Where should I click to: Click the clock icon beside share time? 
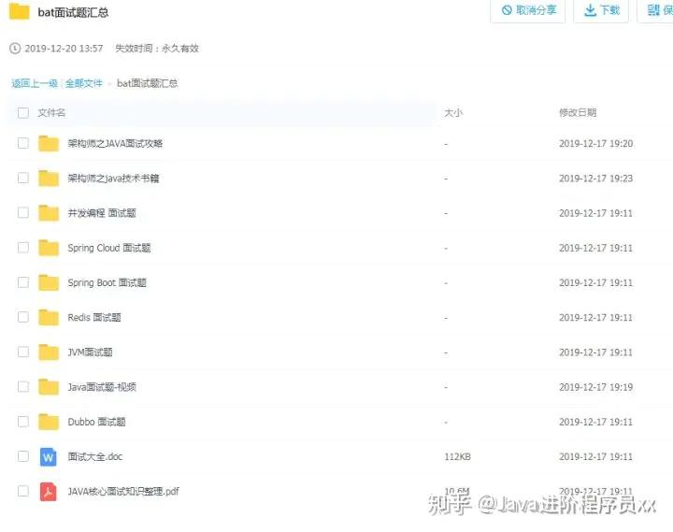[15, 48]
